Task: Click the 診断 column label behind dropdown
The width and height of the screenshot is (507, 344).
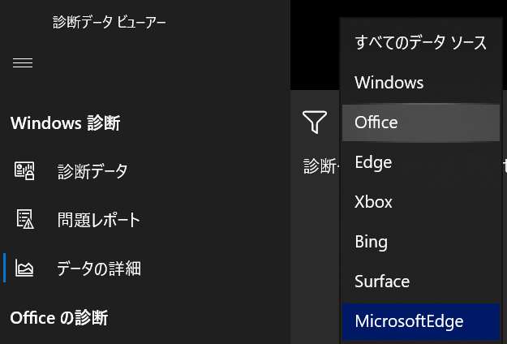Action: point(321,166)
